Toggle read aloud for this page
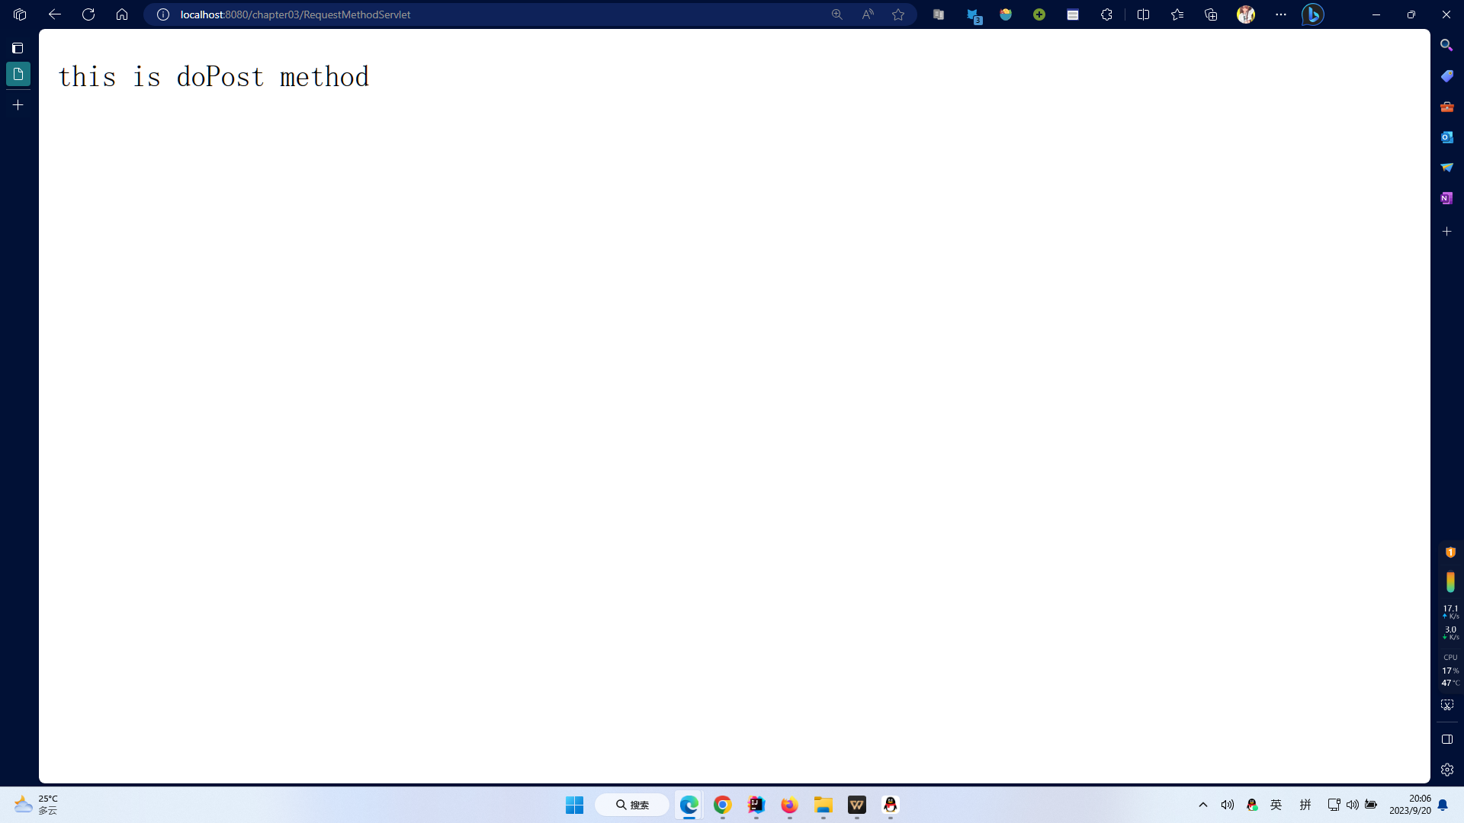This screenshot has height=823, width=1464. [x=868, y=14]
